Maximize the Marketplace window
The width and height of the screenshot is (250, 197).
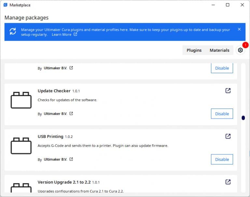point(228,5)
